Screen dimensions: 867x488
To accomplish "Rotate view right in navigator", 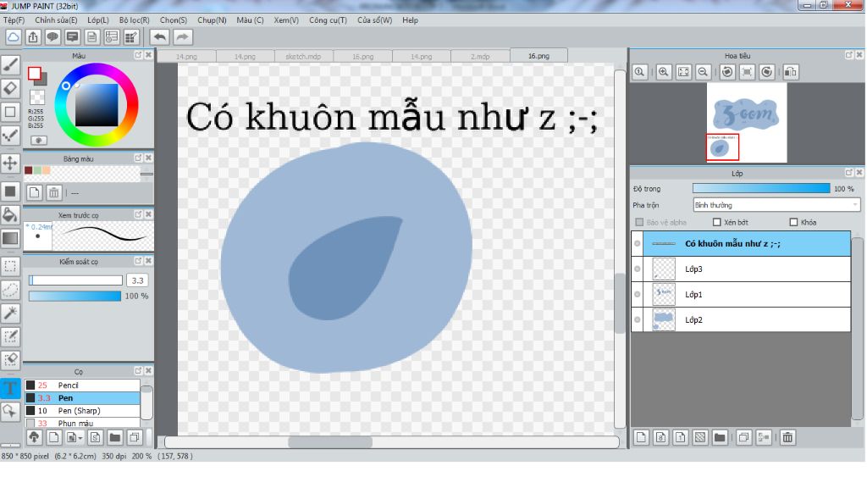I will pos(766,72).
